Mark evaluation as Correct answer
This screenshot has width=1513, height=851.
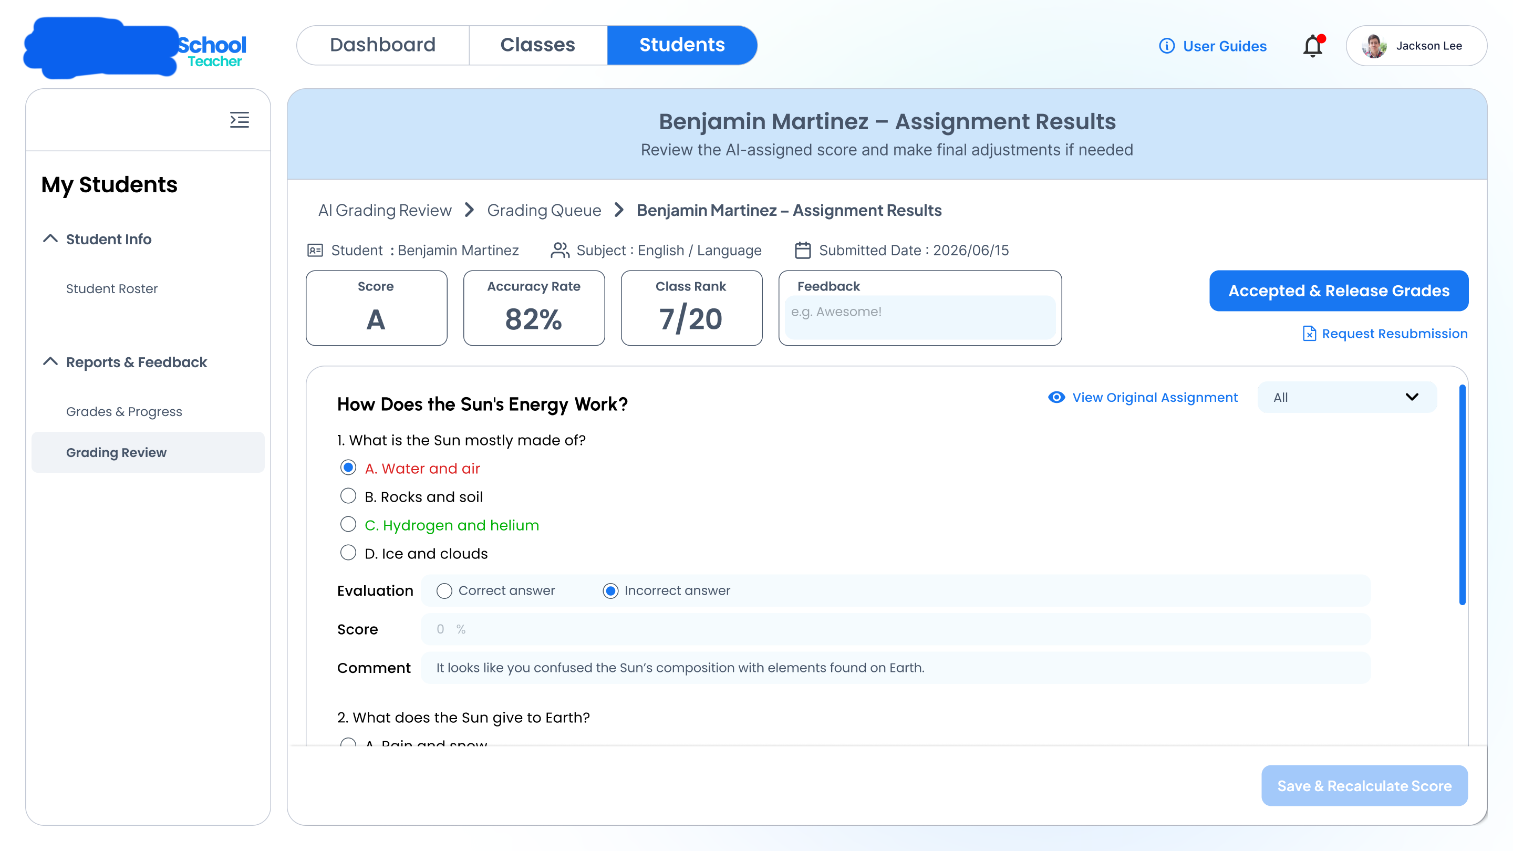tap(444, 591)
